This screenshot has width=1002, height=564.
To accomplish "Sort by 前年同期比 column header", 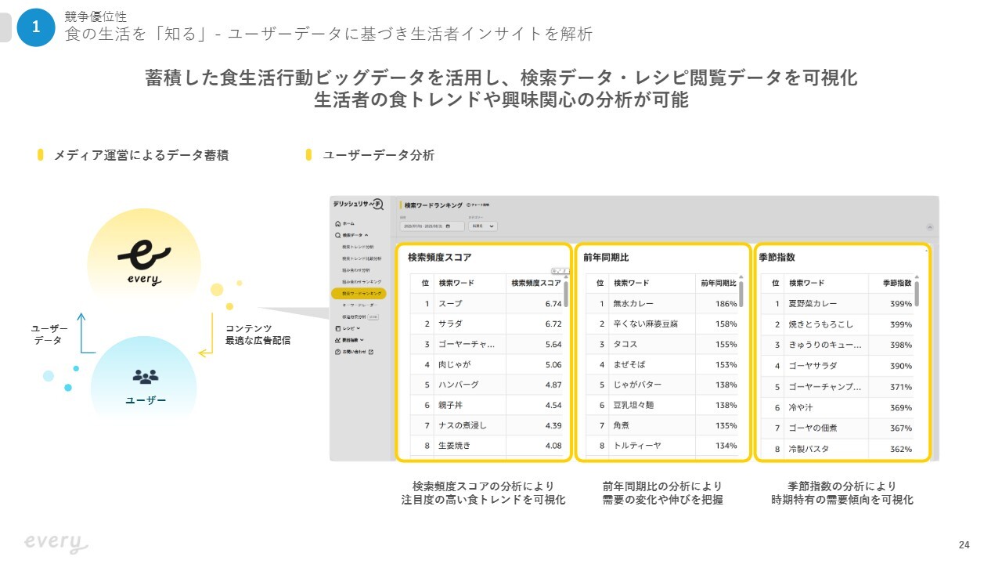I will coord(719,283).
